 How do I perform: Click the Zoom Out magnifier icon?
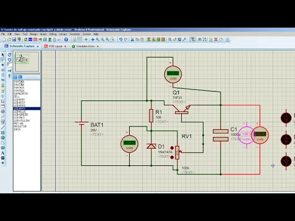pos(102,40)
